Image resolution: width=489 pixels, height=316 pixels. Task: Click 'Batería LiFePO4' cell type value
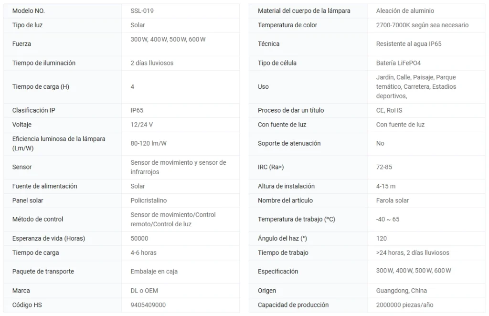[x=398, y=63]
